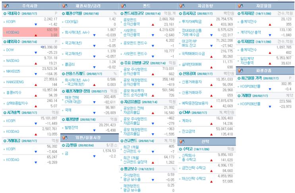Image resolution: width=295 pixels, height=193 pixels.
Task: Open the 금/환율 section heading
Action: point(71,145)
